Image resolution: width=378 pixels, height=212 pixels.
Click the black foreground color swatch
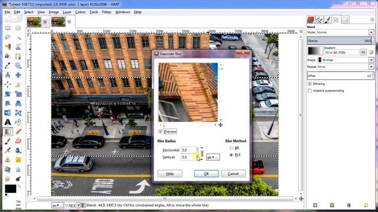11,188
